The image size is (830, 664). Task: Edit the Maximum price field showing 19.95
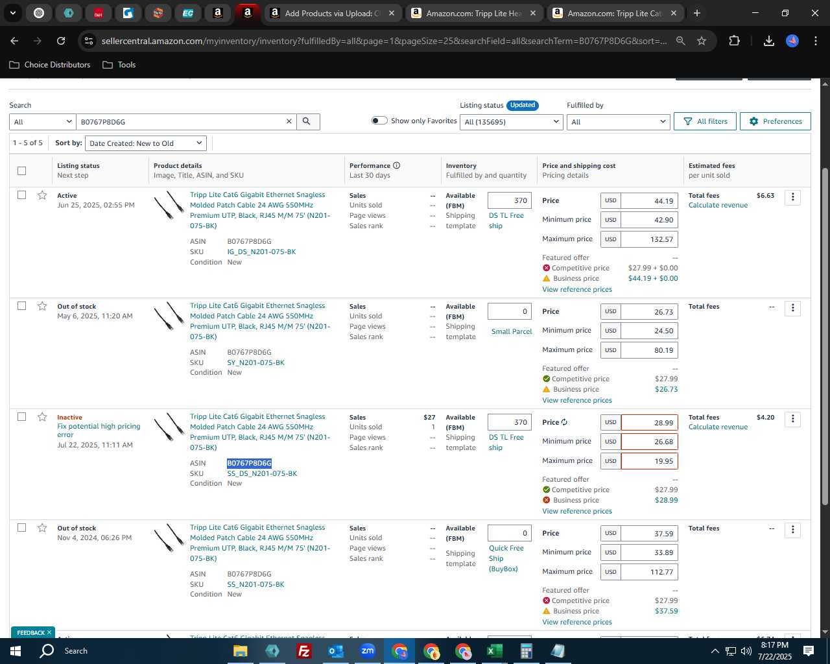(649, 461)
